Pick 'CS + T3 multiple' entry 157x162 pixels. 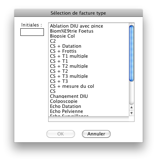click(x=88, y=76)
